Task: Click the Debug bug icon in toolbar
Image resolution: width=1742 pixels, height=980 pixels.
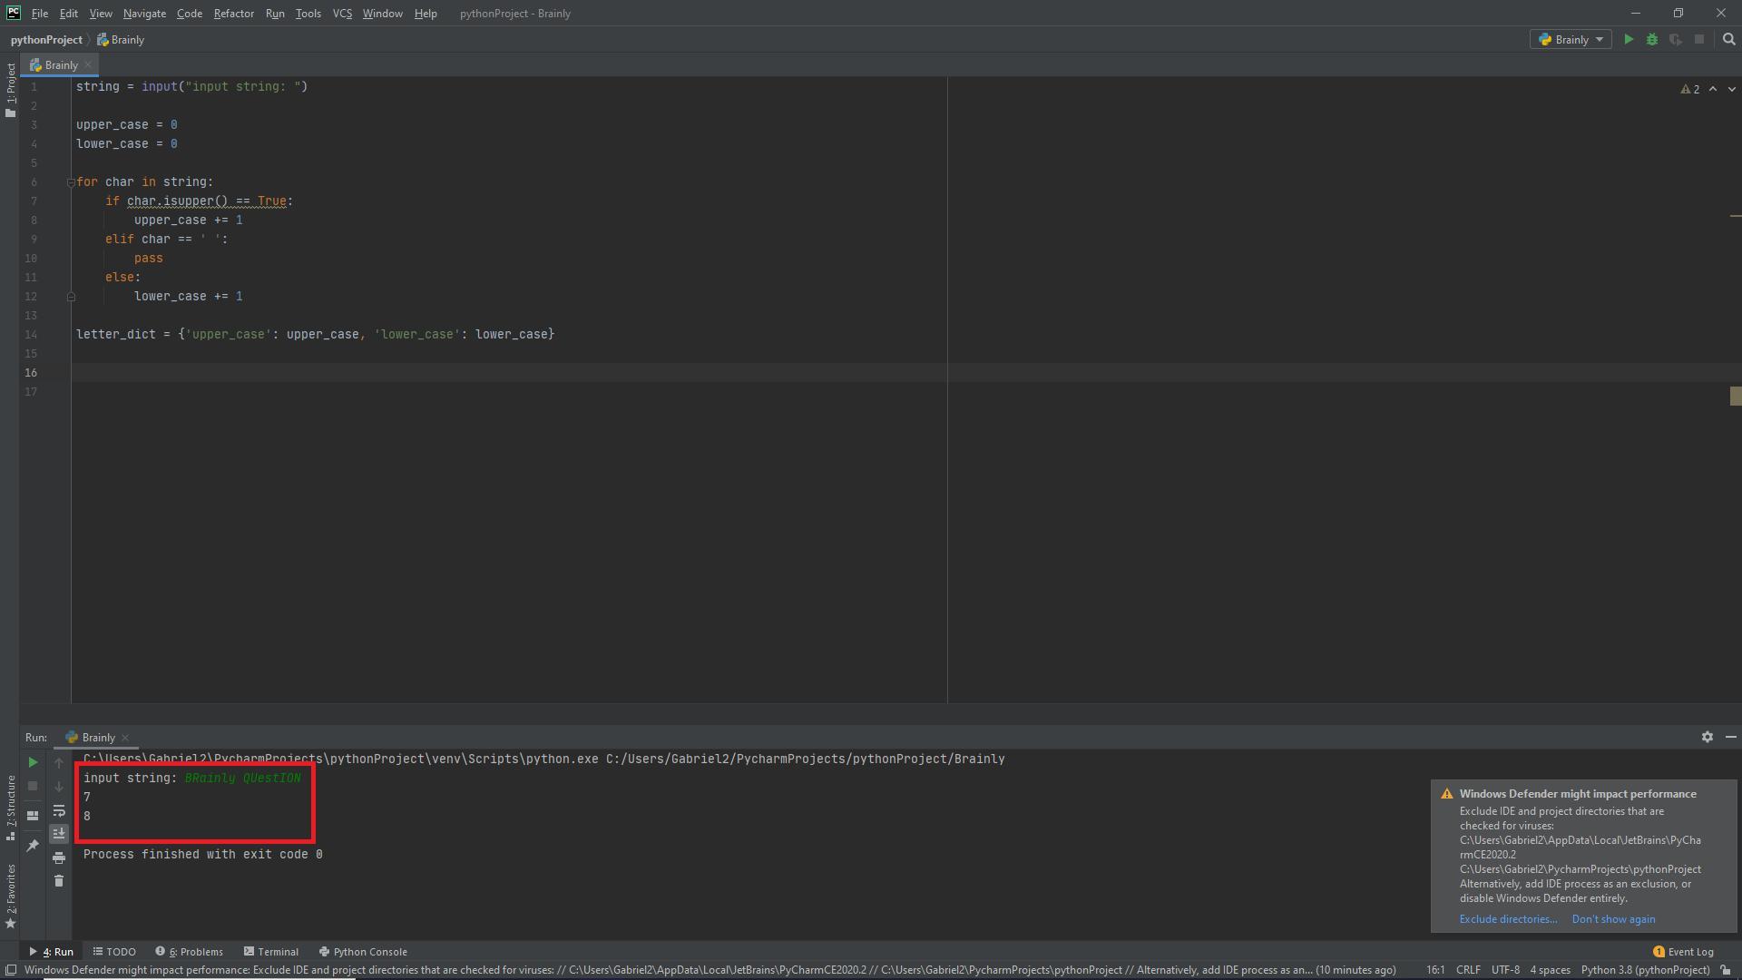Action: (1652, 39)
